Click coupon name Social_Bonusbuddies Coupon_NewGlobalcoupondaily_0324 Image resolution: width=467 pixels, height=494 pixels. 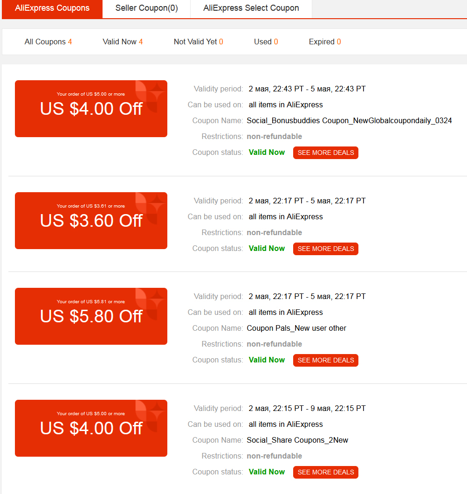[349, 121]
